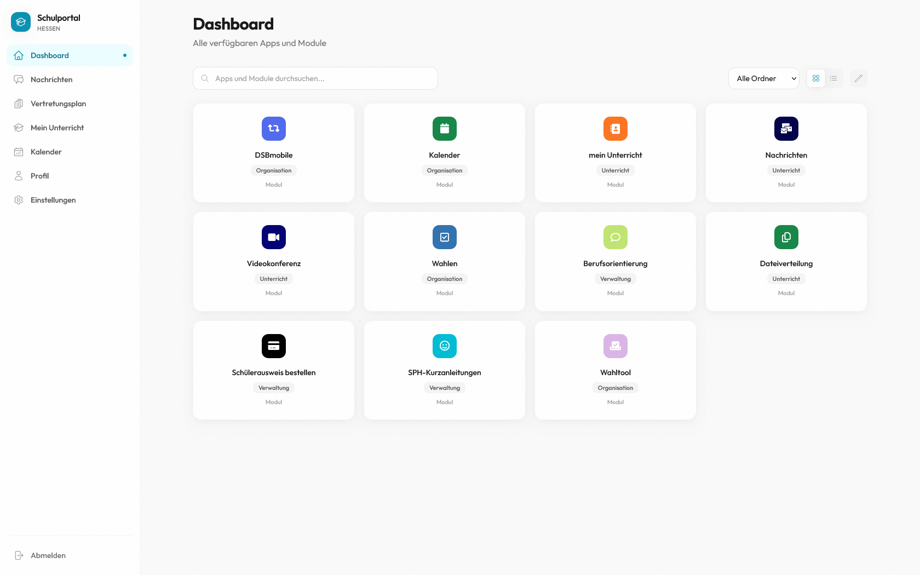Click the green Kalender tile icon
The image size is (920, 575).
tap(445, 129)
